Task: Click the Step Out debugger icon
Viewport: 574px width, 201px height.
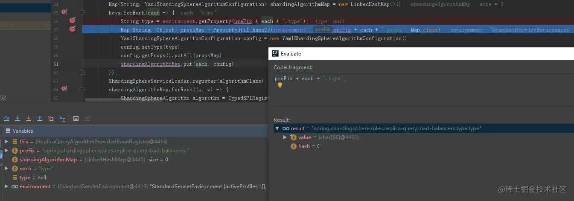Action: (x=40, y=118)
